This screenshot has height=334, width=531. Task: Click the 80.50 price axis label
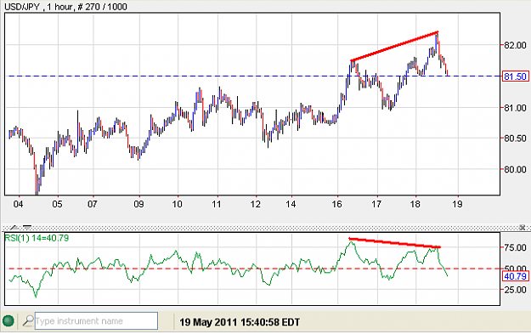point(515,139)
